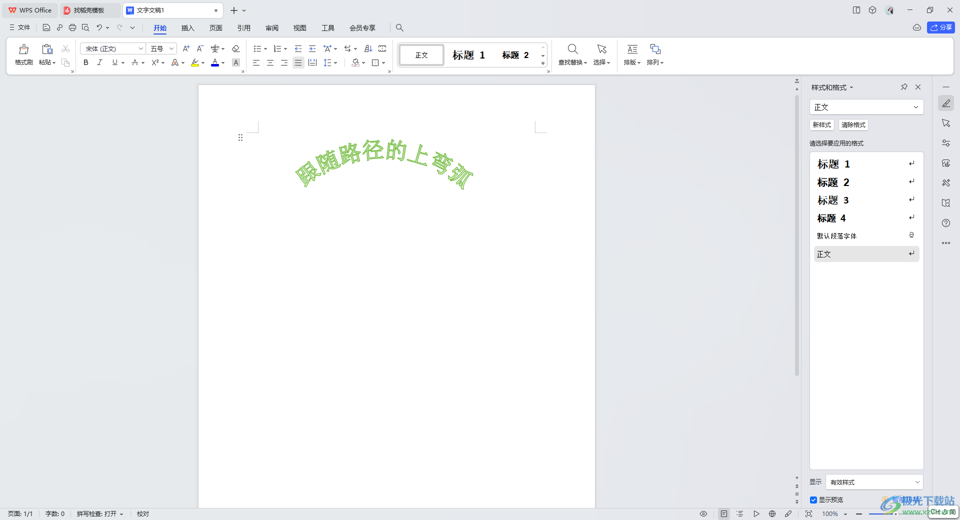Click the Format Painter (格式刷) icon
The image size is (960, 520).
tap(23, 49)
